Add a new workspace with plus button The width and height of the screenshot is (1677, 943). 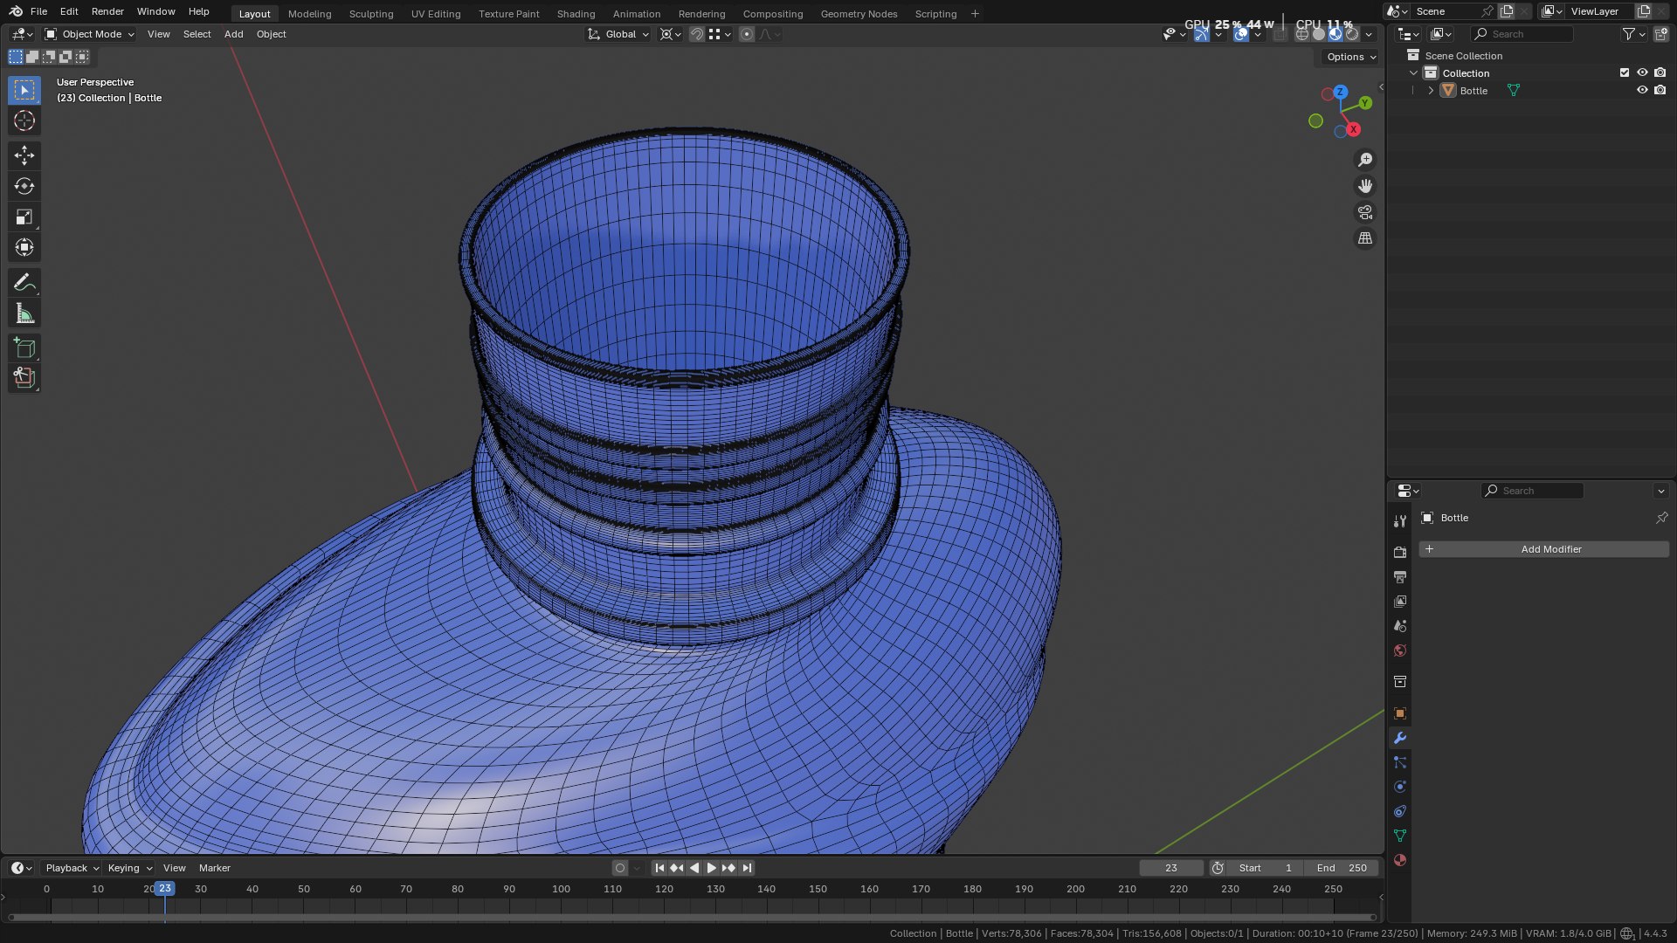point(975,14)
